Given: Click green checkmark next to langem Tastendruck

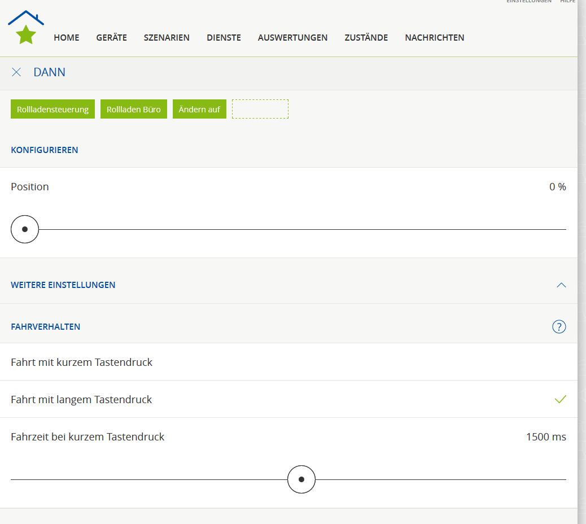Looking at the screenshot, I should tap(560, 399).
